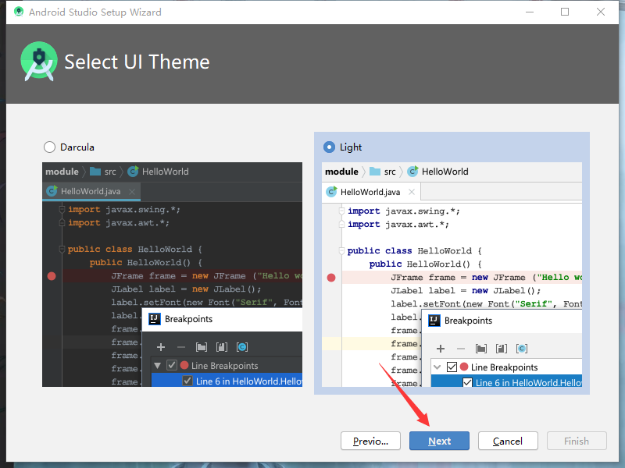This screenshot has width=625, height=468.
Task: Click the minus icon in Darcula Breakpoints panel
Action: click(x=181, y=347)
